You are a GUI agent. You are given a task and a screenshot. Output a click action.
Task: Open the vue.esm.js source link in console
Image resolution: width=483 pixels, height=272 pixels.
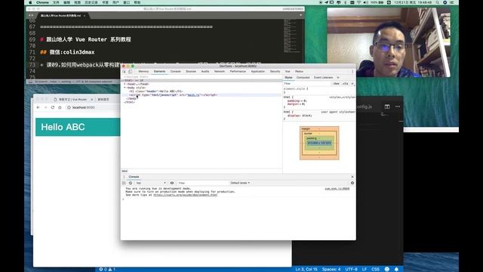(337, 188)
